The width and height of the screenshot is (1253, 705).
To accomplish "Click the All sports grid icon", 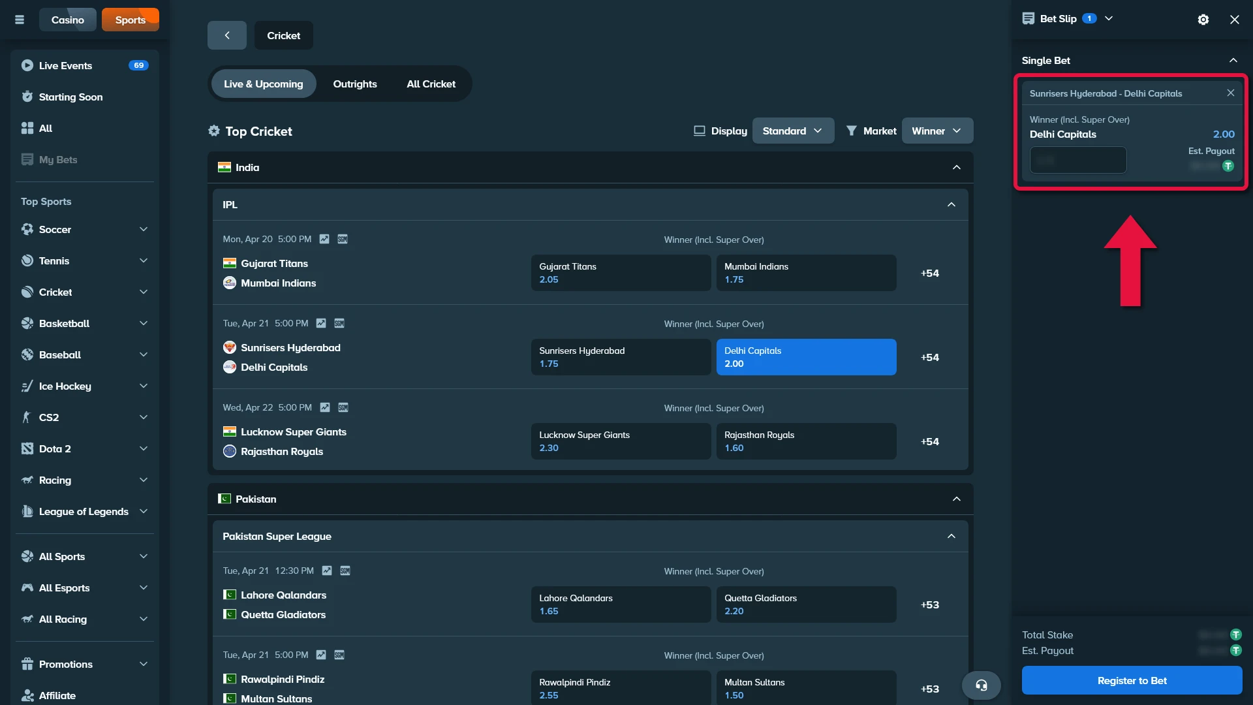I will point(27,128).
